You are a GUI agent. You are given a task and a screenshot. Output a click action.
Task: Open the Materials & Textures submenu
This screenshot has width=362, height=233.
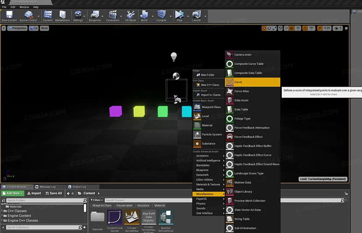click(x=208, y=185)
